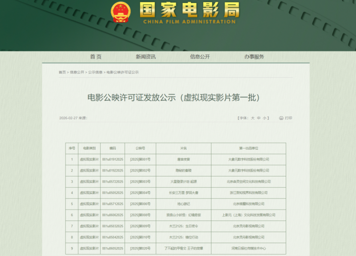Viewport: 356px width, 256px height.
Task: Click the 第一出品单位 column header
Action: pyautogui.click(x=249, y=148)
